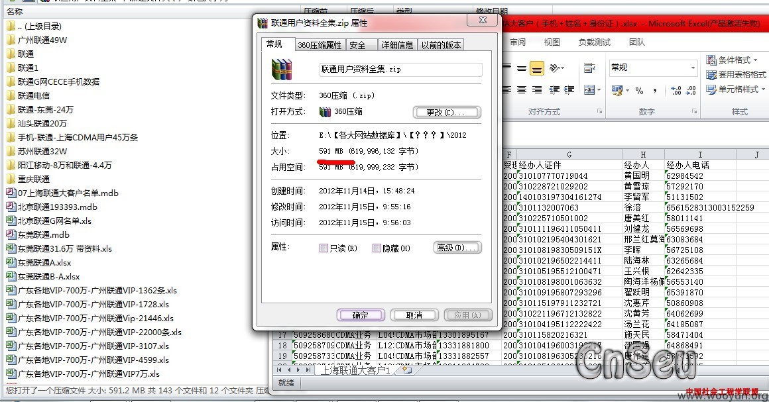769x402 pixels.
Task: Open the 负载测试 ribbon tab in Excel
Action: pos(595,42)
